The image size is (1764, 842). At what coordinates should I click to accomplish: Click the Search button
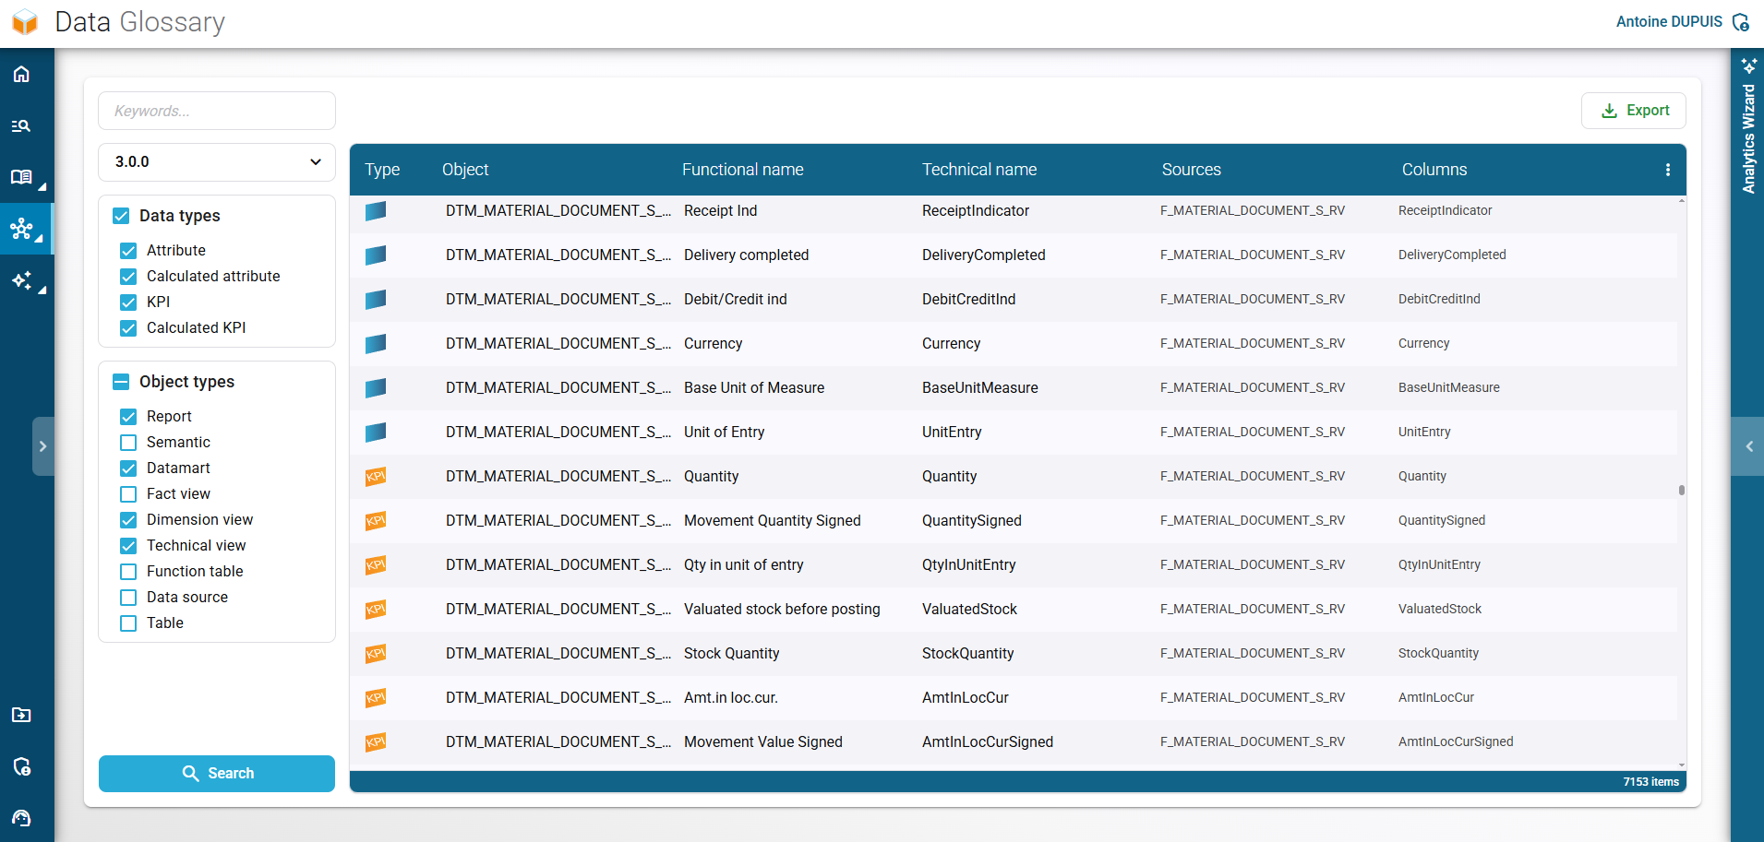coord(217,774)
